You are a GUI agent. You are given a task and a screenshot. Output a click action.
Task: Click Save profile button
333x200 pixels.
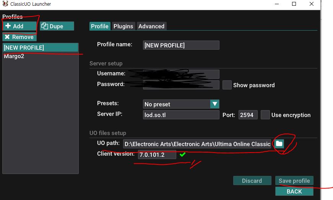[294, 180]
